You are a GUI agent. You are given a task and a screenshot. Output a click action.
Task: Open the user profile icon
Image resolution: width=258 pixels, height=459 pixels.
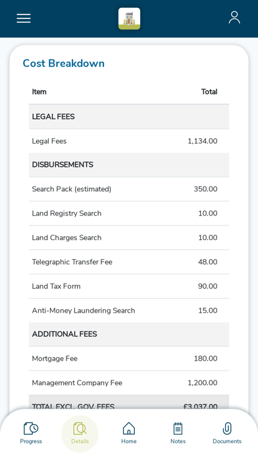point(234,18)
